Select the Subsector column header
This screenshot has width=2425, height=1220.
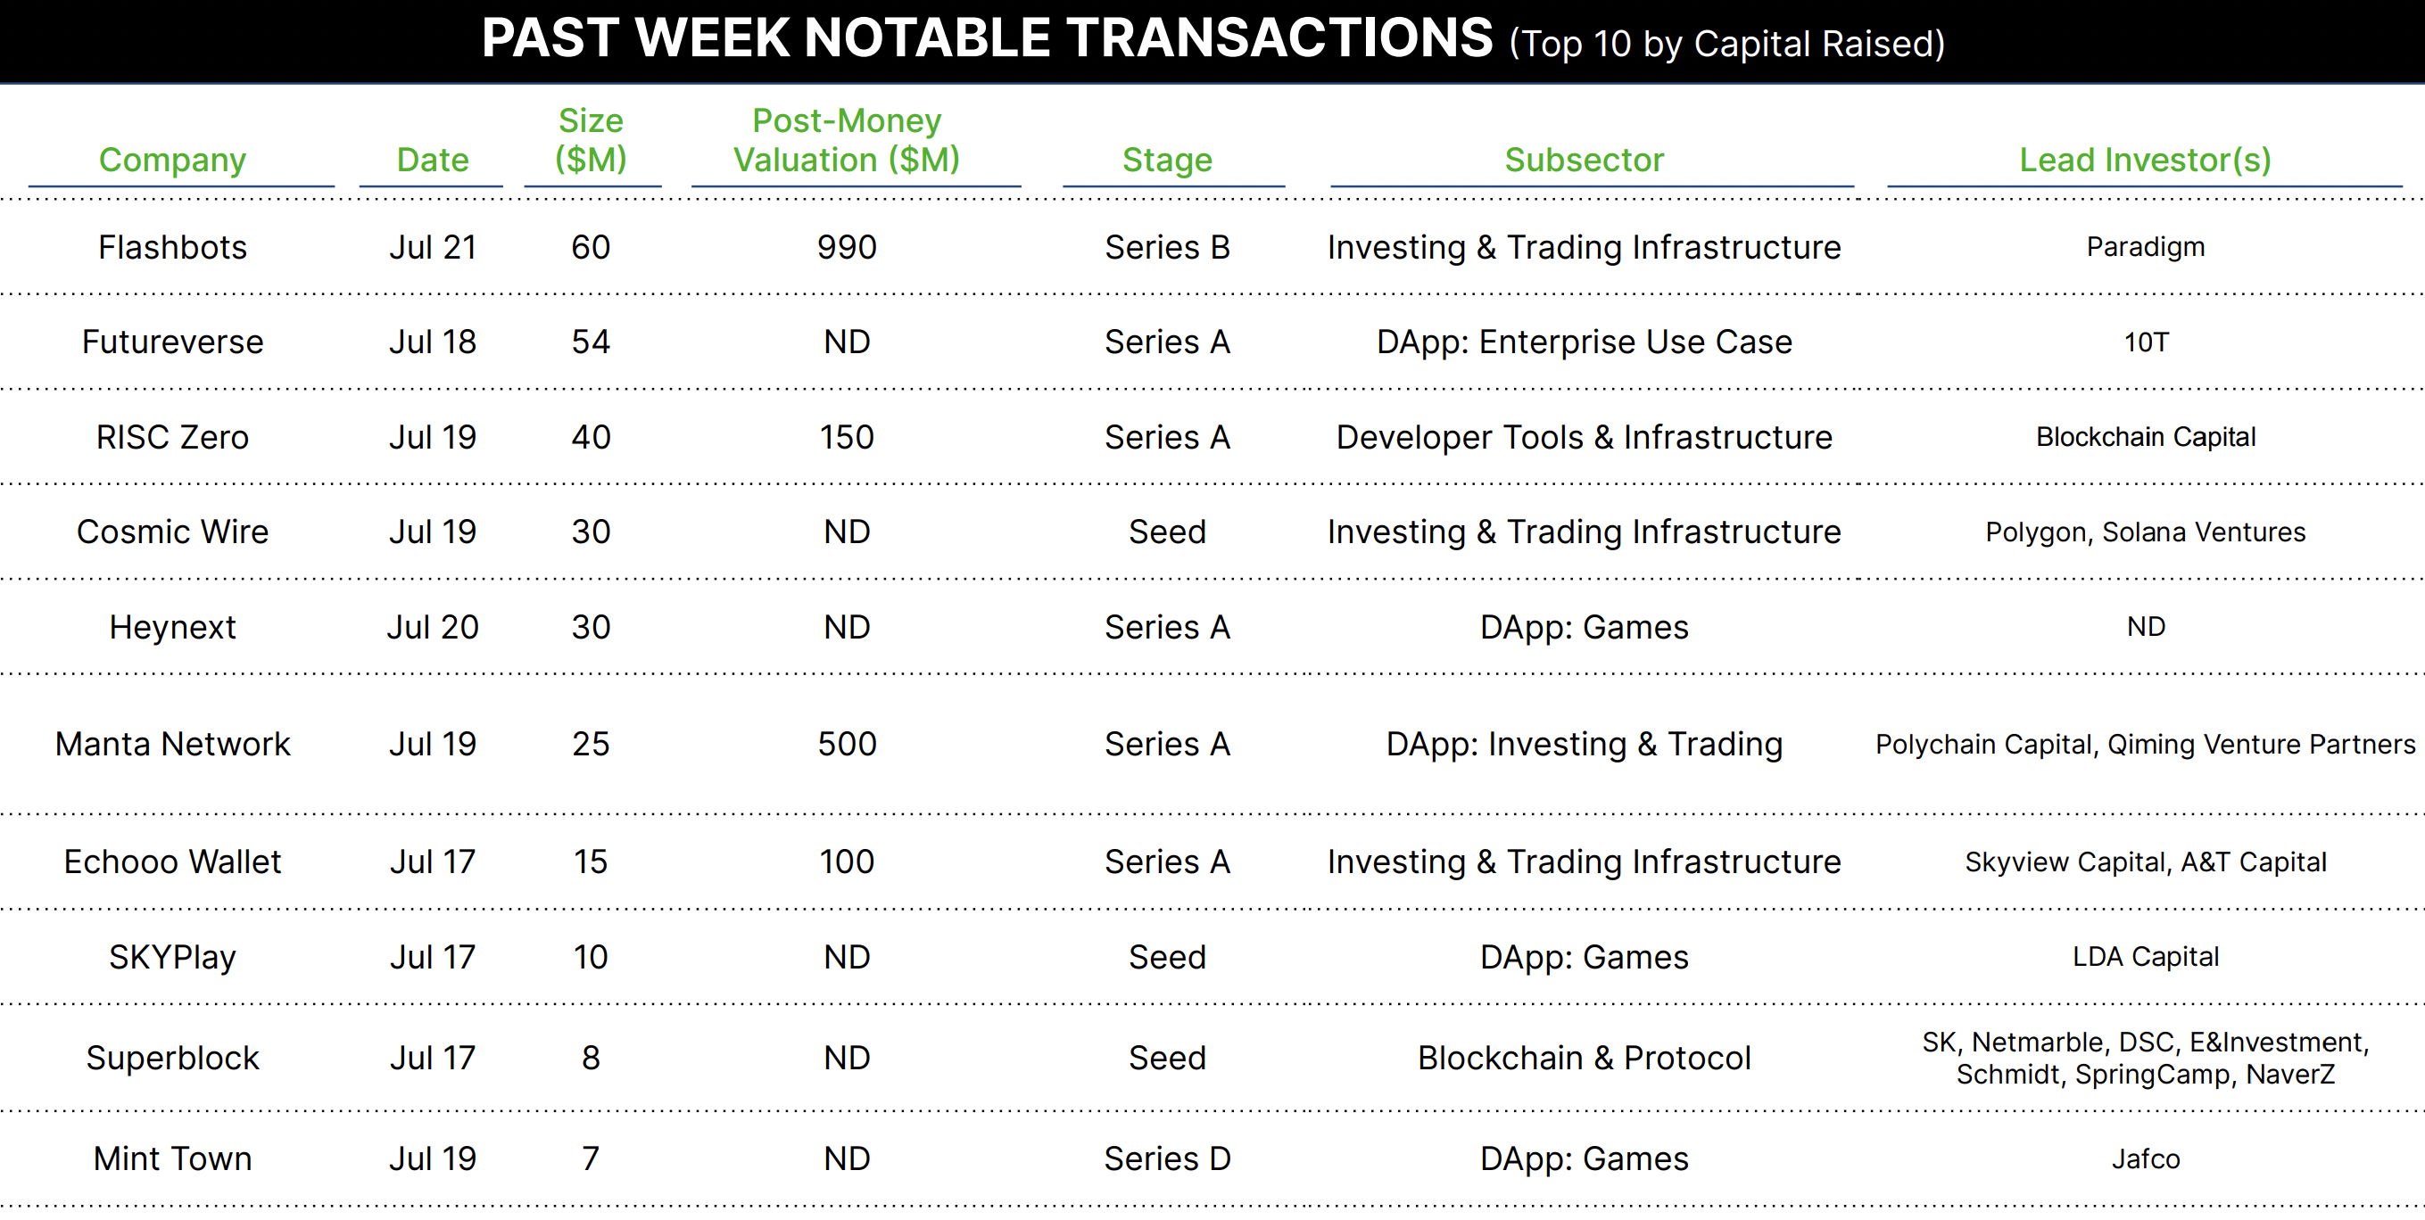1585,160
